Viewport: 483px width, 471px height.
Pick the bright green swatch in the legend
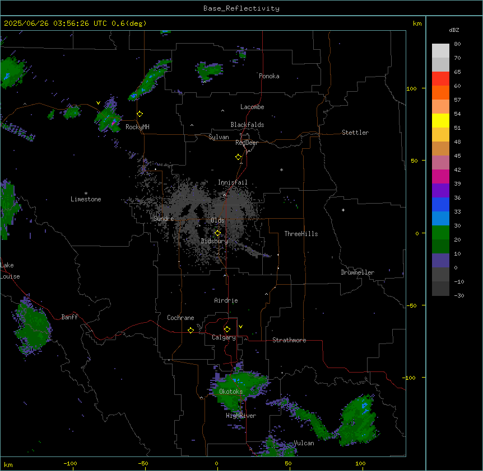[x=440, y=233]
